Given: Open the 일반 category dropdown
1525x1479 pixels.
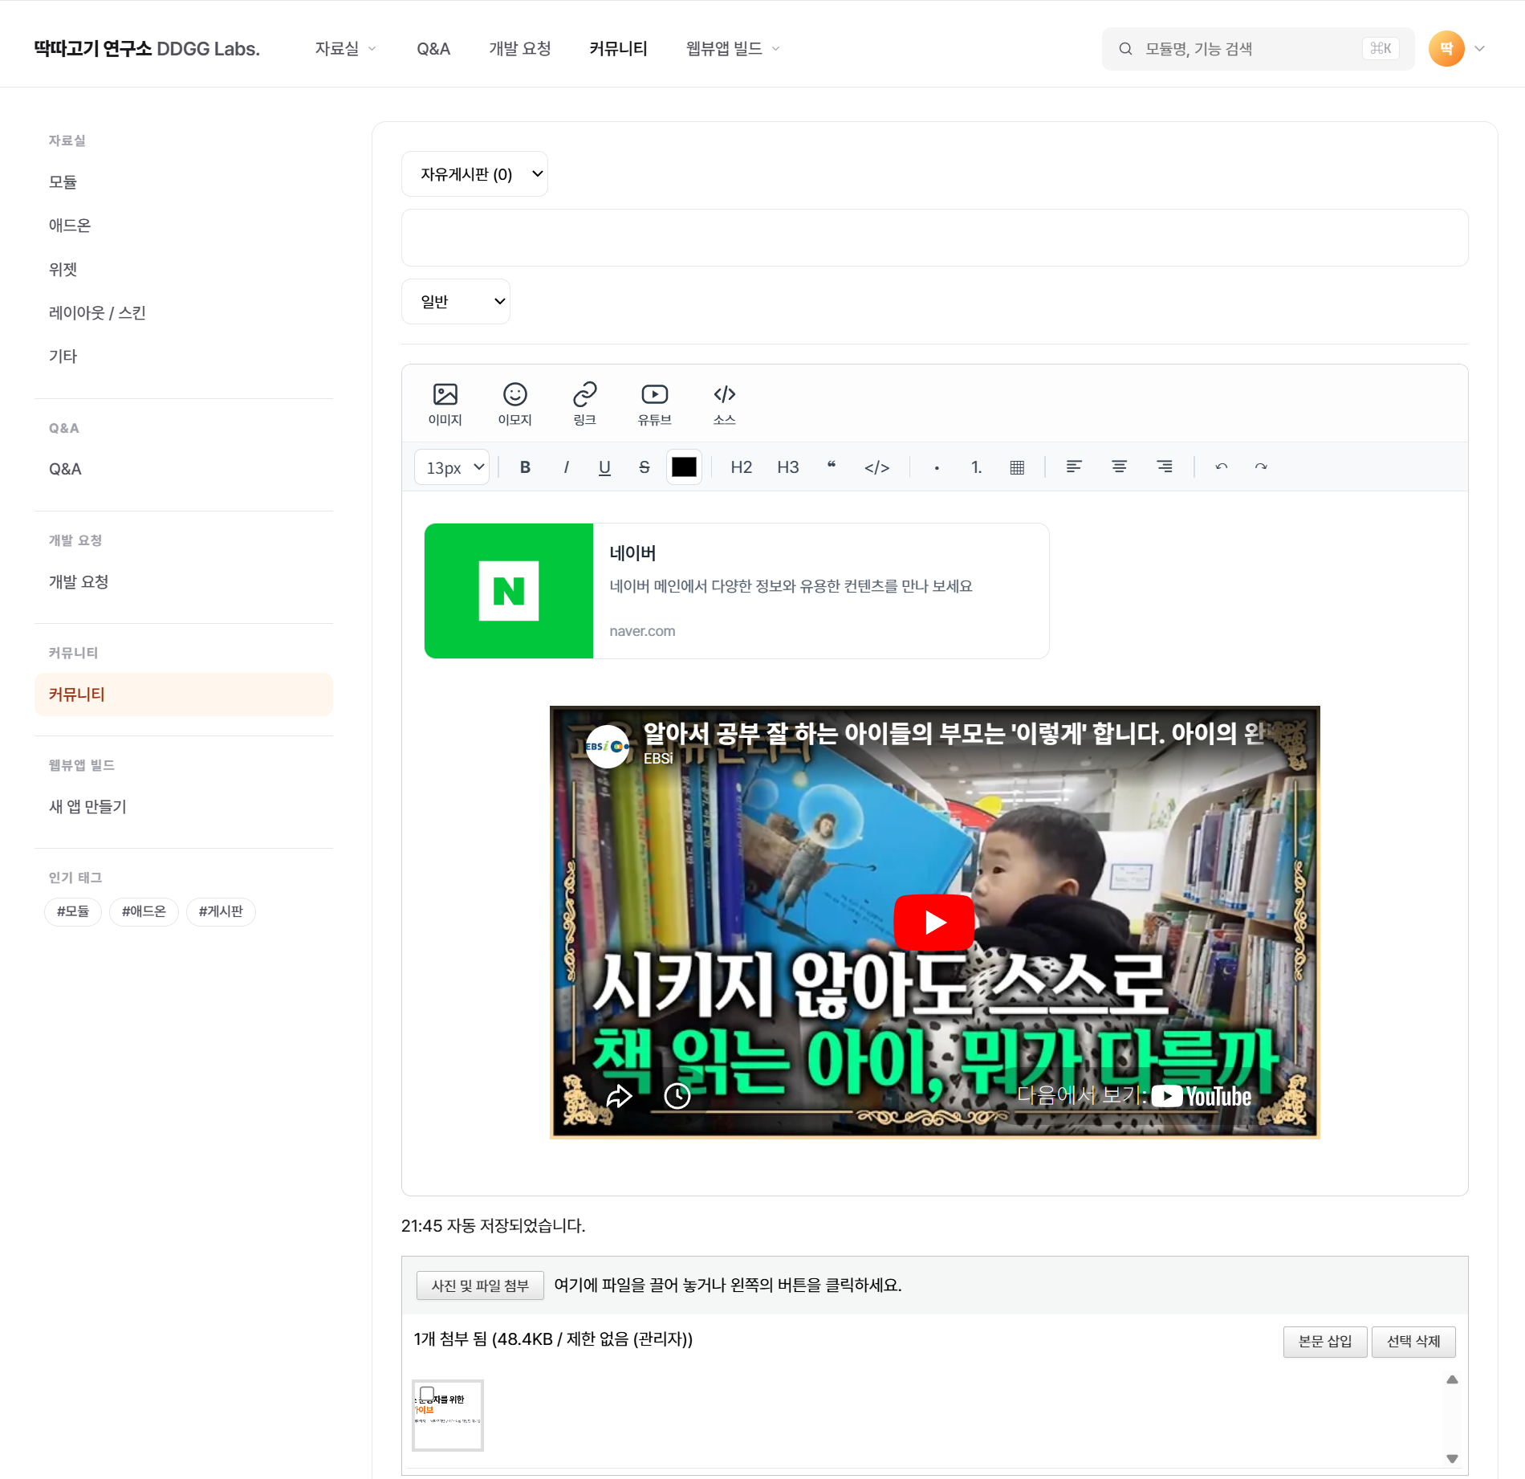Looking at the screenshot, I should coord(456,302).
